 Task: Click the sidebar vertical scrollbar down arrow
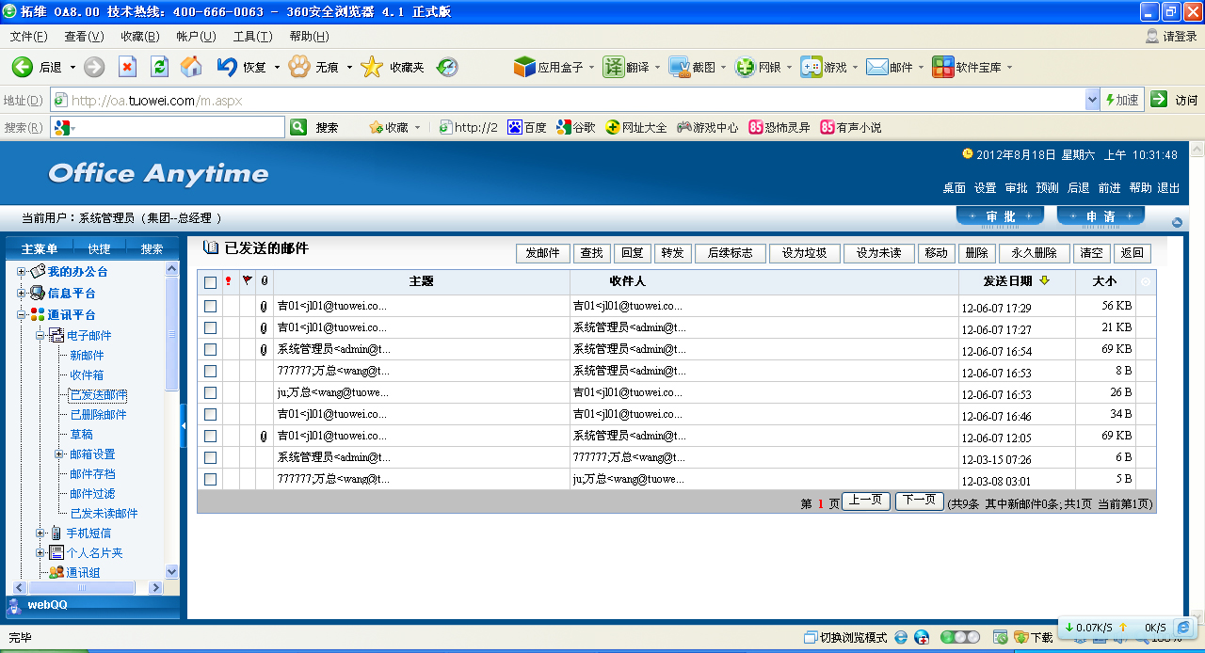tap(171, 571)
